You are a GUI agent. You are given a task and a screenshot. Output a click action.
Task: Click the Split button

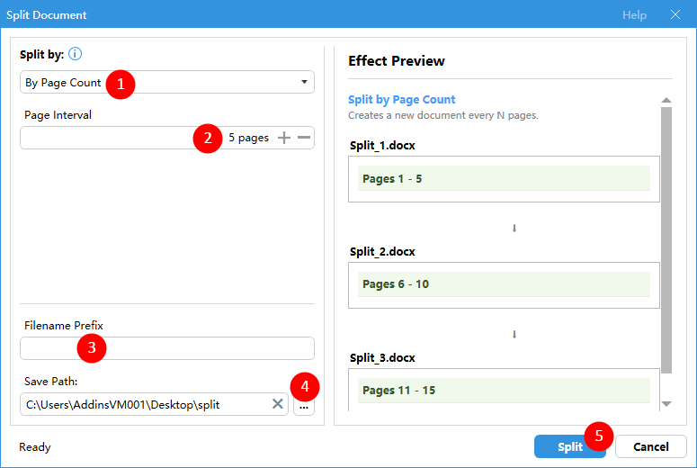tap(570, 446)
